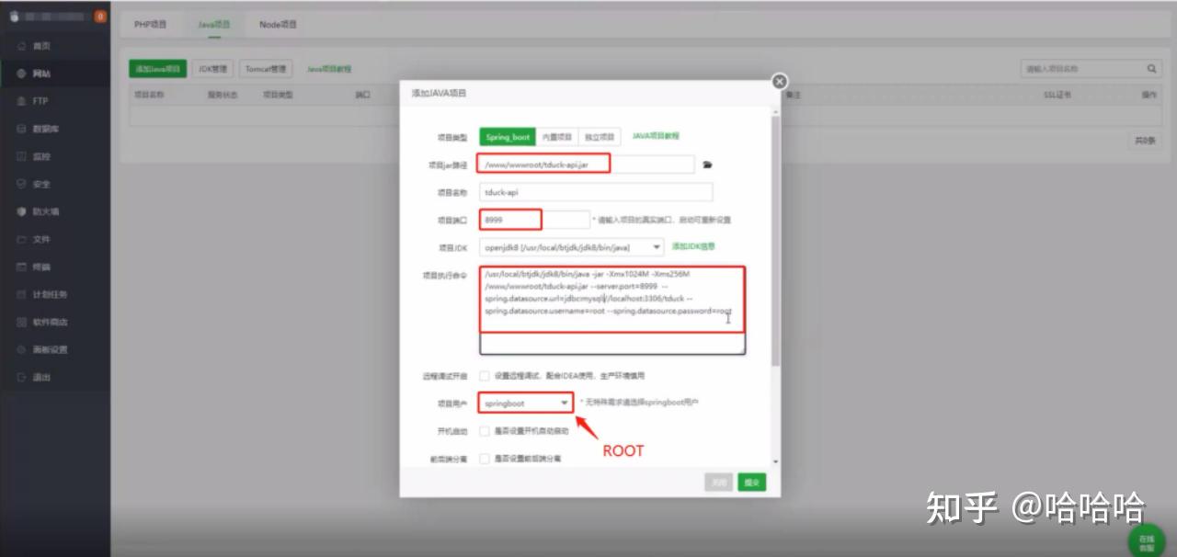Open the Java项目教程 link in the toolbar
The height and width of the screenshot is (557, 1177).
point(329,69)
